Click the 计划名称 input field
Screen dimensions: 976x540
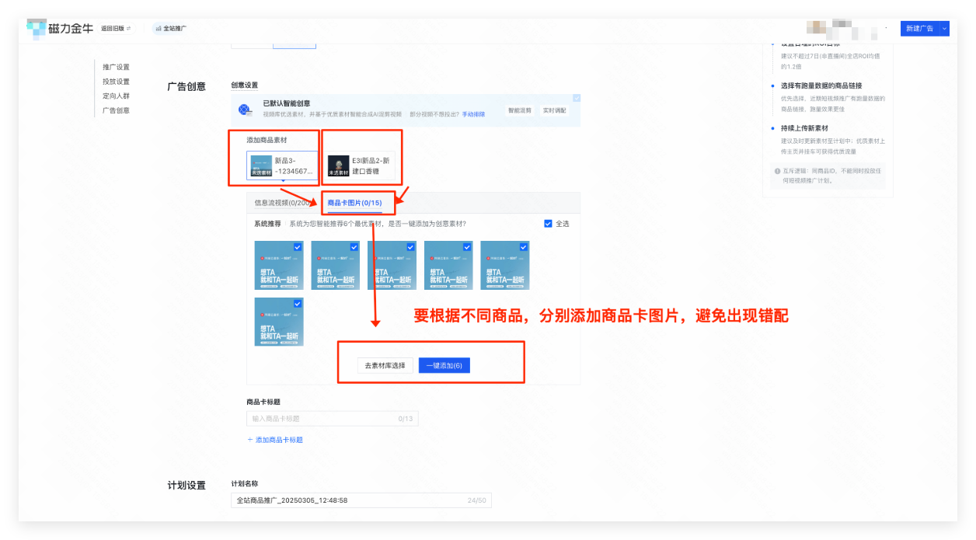click(361, 500)
